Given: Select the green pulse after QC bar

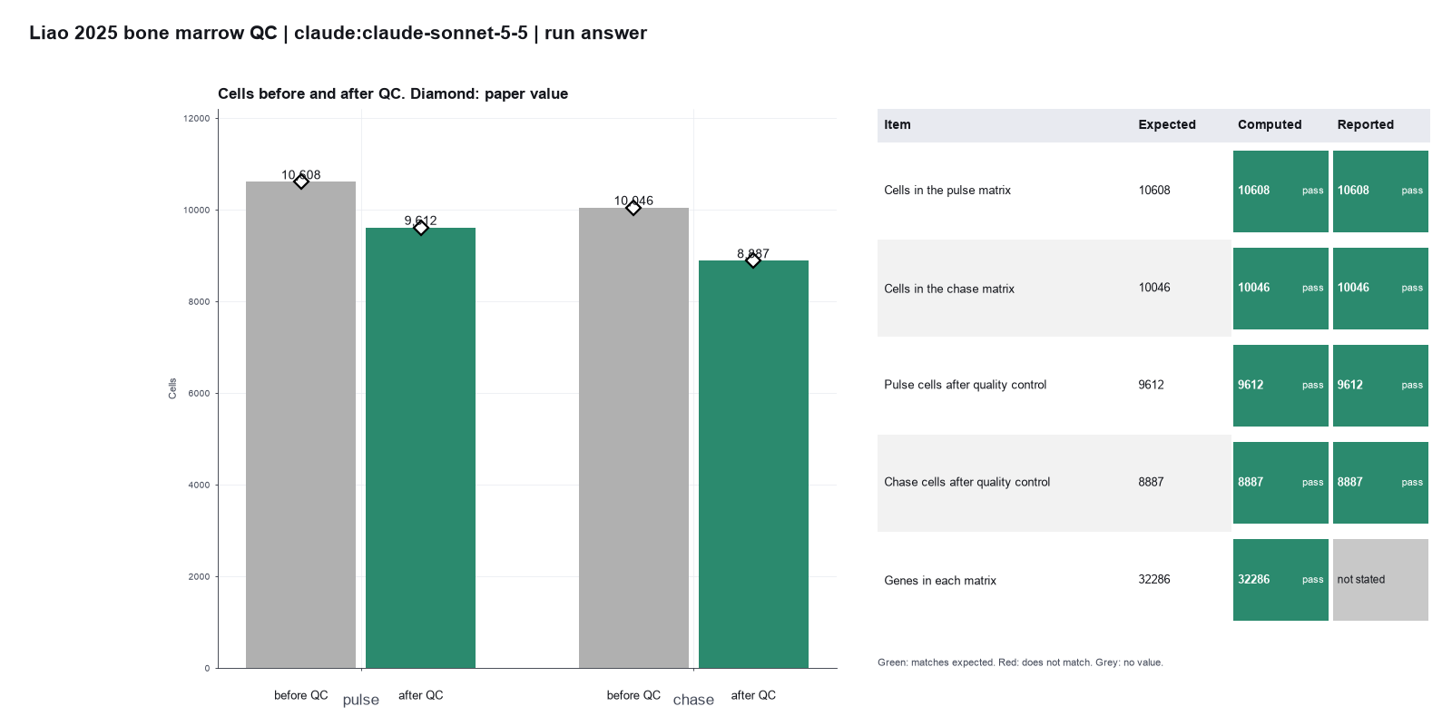Looking at the screenshot, I should 420,447.
